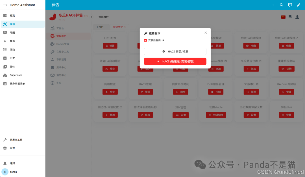The image size is (305, 177).
Task: Close the 选择版本 dialog
Action: [206, 33]
